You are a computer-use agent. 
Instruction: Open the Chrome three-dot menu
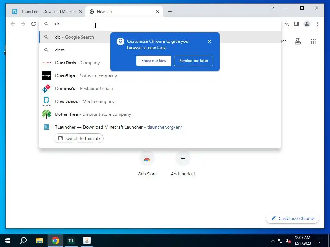(x=317, y=24)
